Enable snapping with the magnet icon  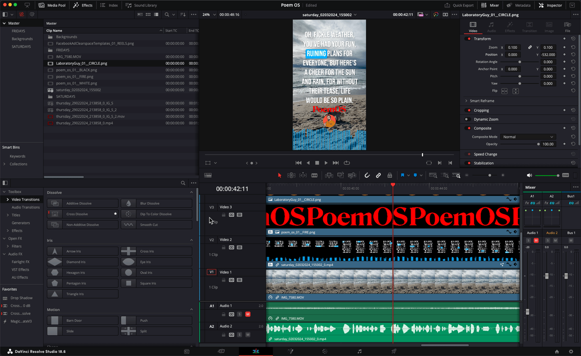[x=367, y=175]
